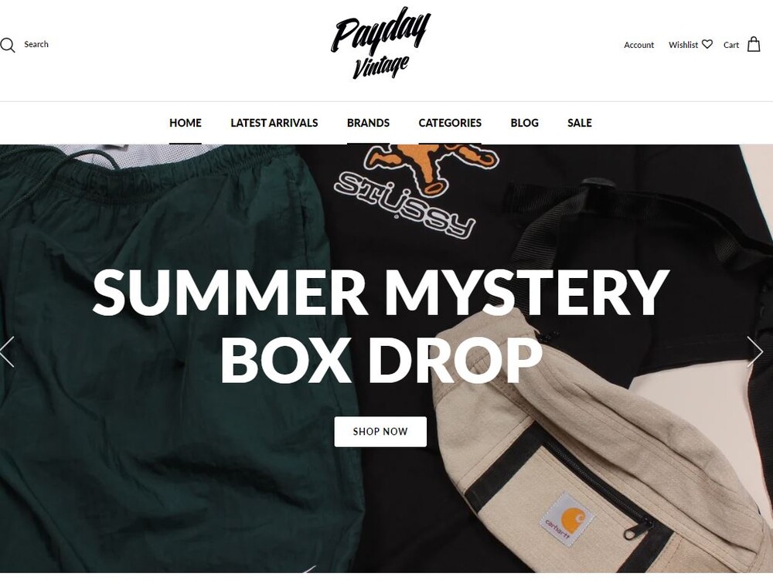
Task: Click the Shop Now button
Action: 380,432
